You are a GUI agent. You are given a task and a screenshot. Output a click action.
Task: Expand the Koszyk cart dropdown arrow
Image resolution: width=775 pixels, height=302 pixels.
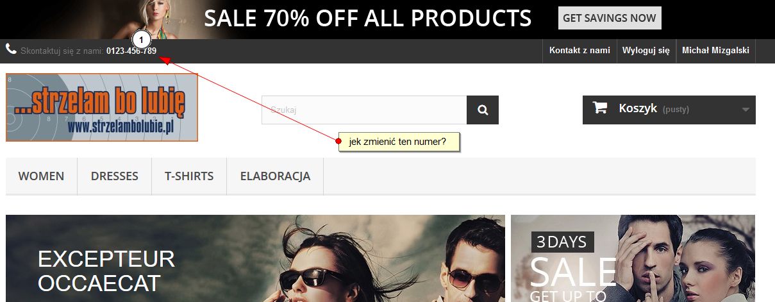pos(746,110)
